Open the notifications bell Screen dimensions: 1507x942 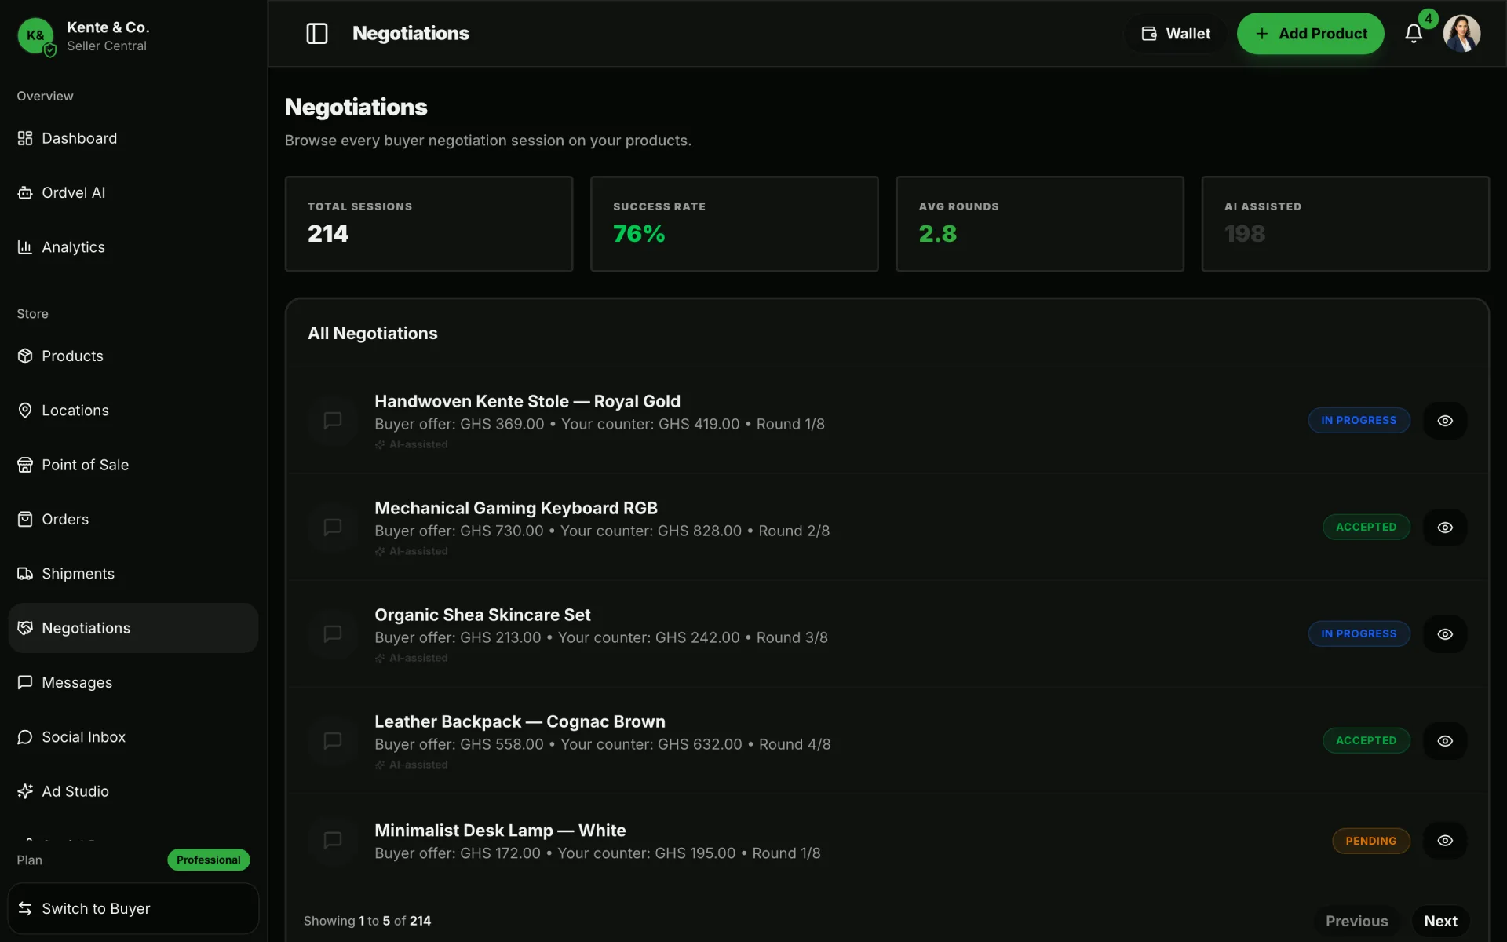pyautogui.click(x=1414, y=34)
